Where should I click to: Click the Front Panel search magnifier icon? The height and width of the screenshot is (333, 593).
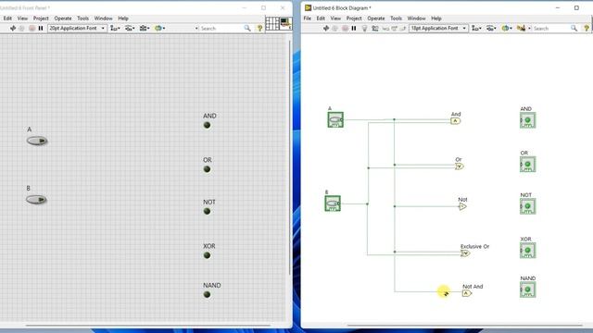(x=247, y=28)
